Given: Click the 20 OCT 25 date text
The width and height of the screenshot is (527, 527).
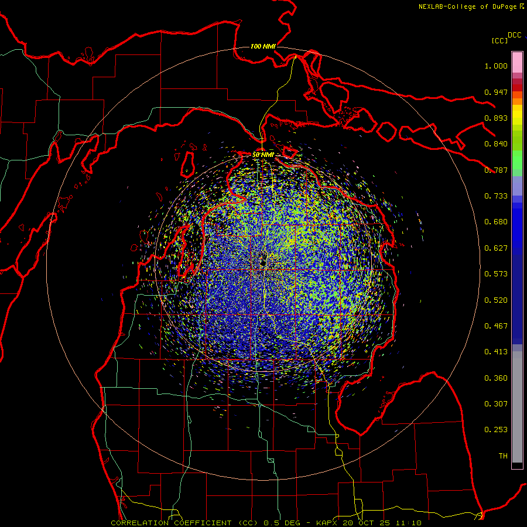Looking at the screenshot, I should 366,523.
